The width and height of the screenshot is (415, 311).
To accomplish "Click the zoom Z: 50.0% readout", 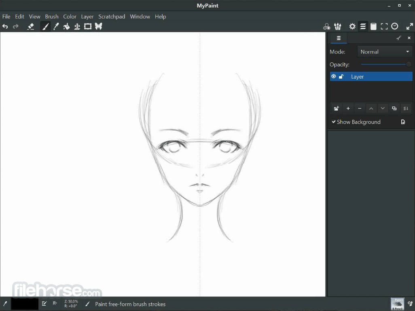I will (x=71, y=301).
